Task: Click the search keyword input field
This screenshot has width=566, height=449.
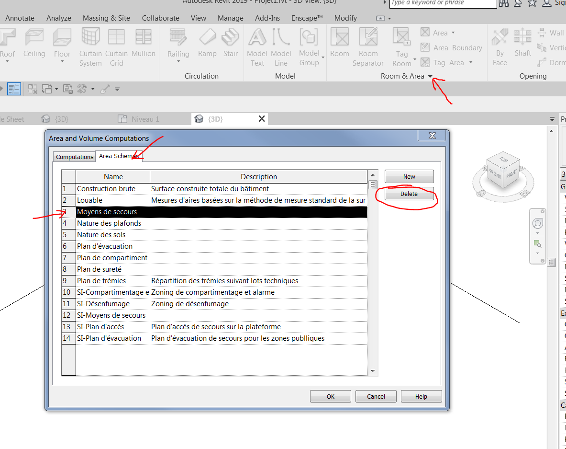Action: click(443, 3)
